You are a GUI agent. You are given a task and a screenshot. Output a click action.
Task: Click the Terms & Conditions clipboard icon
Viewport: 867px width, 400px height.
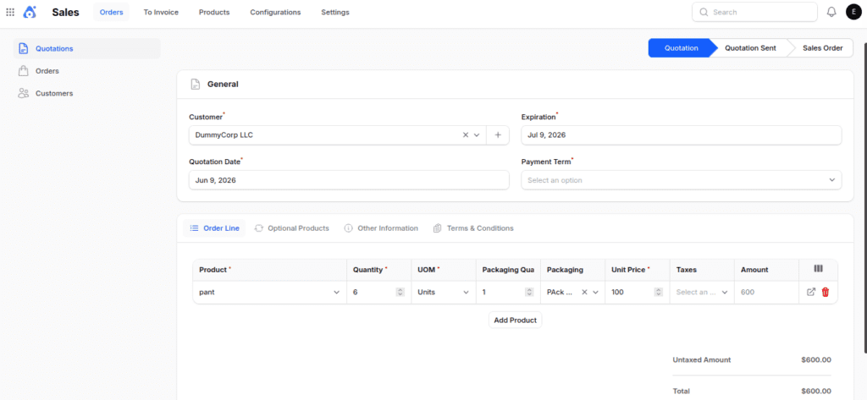pos(438,228)
